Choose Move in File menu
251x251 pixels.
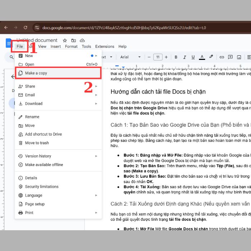[58, 126]
